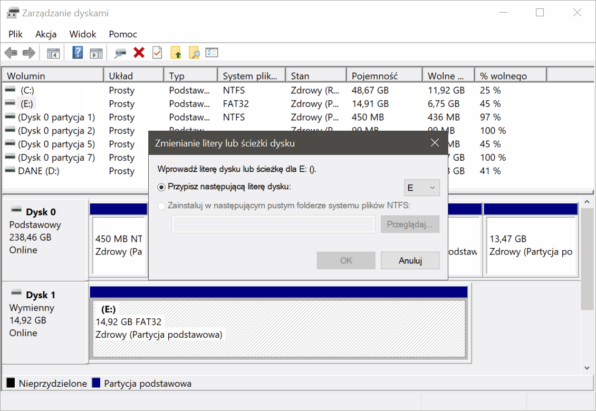Sort by the Wolne column header
Screen dimensions: 596x411
coord(449,75)
